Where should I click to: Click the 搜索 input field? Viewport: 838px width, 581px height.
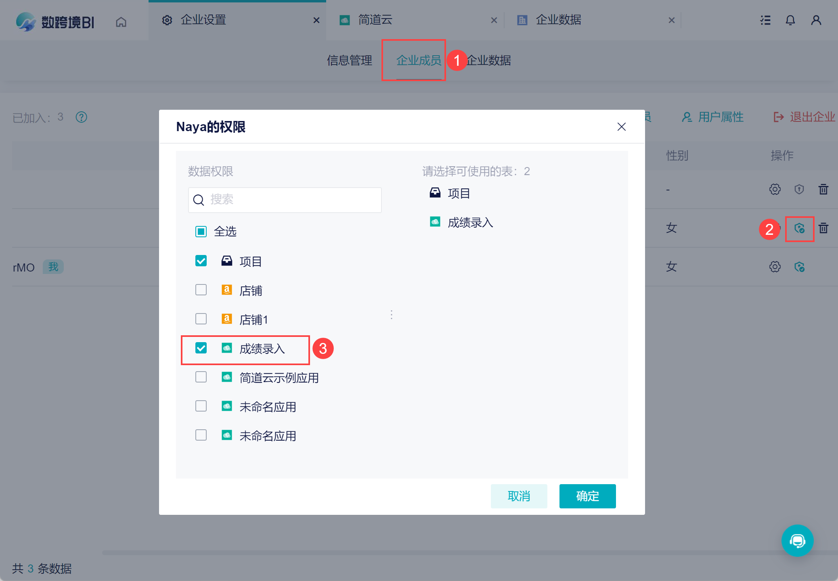click(285, 200)
